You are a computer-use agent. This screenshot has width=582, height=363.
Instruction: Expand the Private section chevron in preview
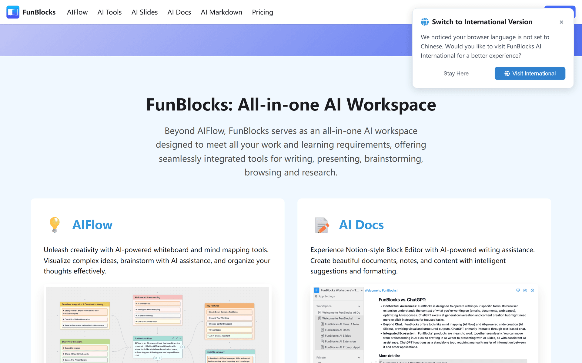click(359, 358)
